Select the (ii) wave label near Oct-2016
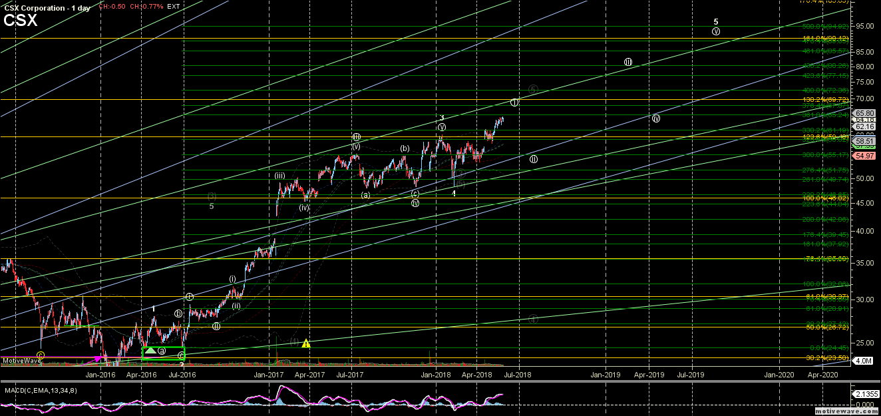Screen dimensions: 881x416 pyautogui.click(x=236, y=306)
